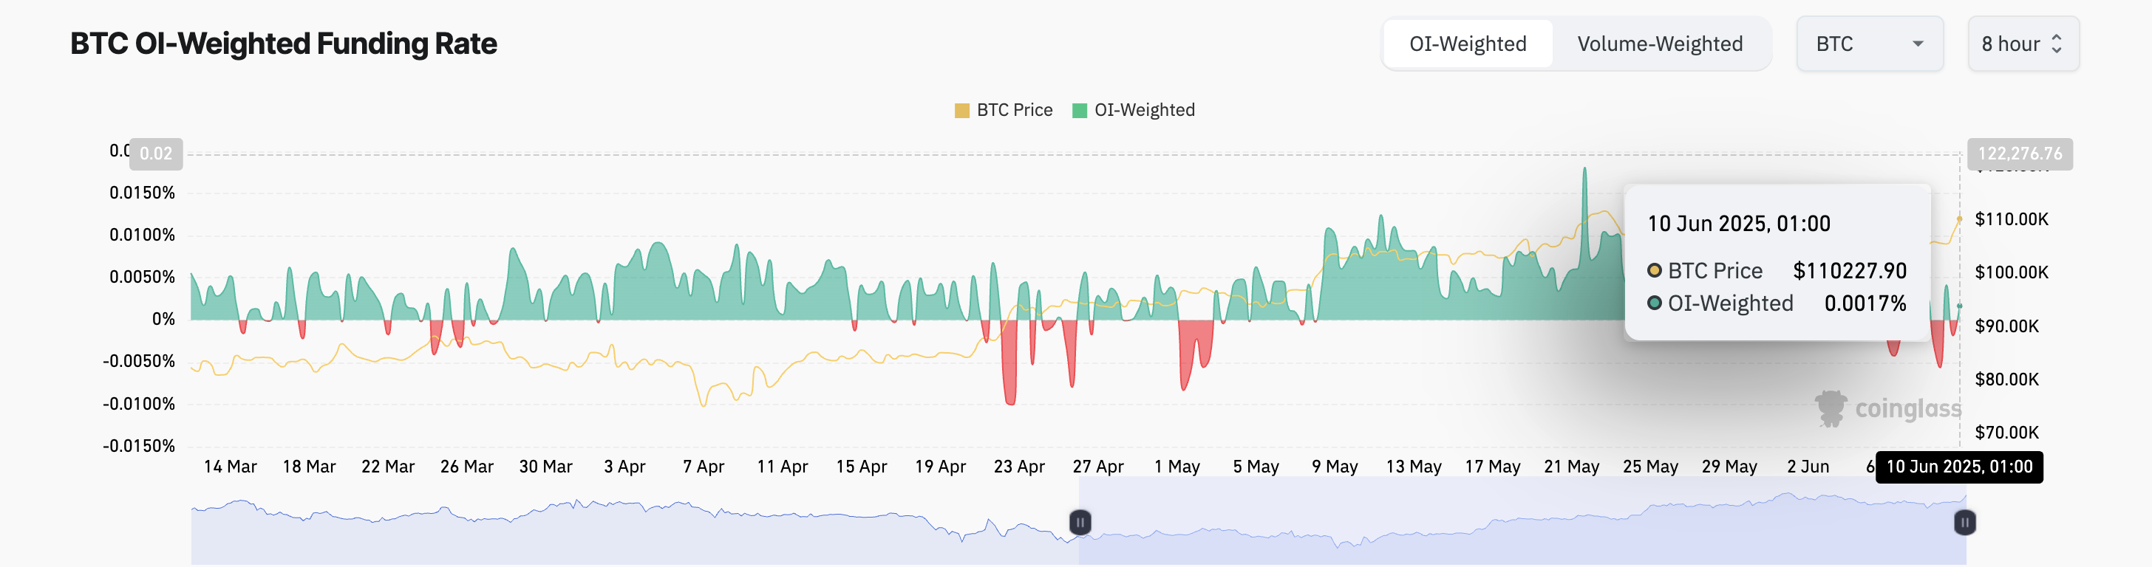Open the 8 hour interval selector
The width and height of the screenshot is (2152, 567).
pyautogui.click(x=2022, y=44)
